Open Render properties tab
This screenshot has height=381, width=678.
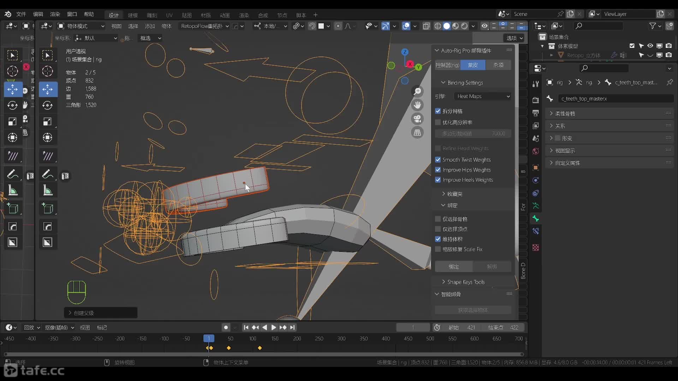pyautogui.click(x=536, y=100)
